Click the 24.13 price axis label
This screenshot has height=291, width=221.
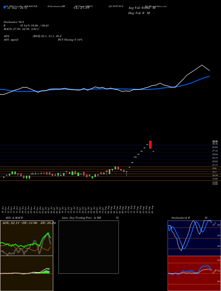(x=215, y=158)
